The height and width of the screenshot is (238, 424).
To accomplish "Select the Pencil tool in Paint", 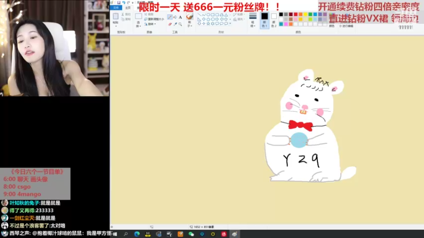I will click(170, 17).
